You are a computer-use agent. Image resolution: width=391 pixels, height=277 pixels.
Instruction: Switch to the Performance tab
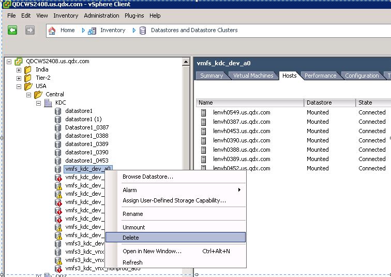321,76
